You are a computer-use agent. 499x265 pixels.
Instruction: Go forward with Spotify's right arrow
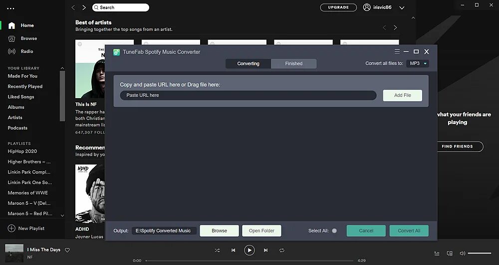[x=84, y=7]
